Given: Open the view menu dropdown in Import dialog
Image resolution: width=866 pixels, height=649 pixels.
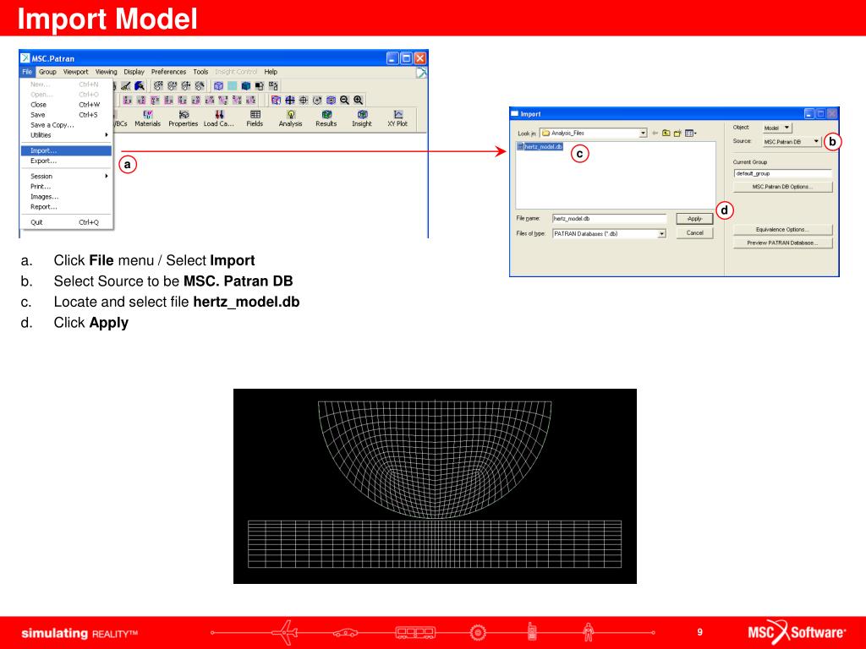Looking at the screenshot, I should coord(690,133).
